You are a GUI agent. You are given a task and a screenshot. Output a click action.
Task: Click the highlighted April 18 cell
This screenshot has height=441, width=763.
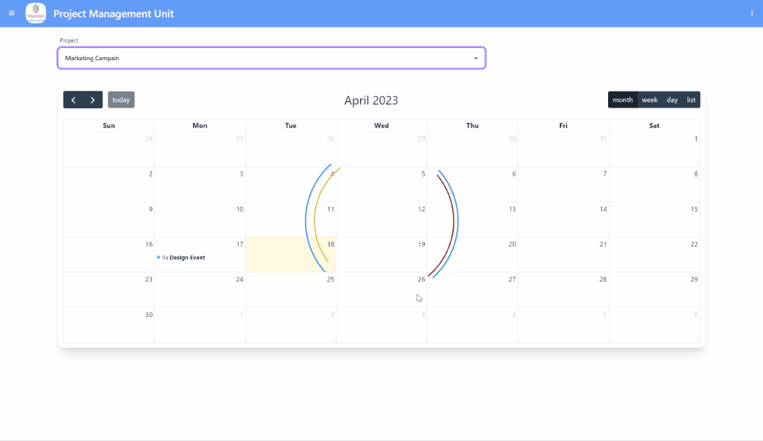[x=290, y=254]
